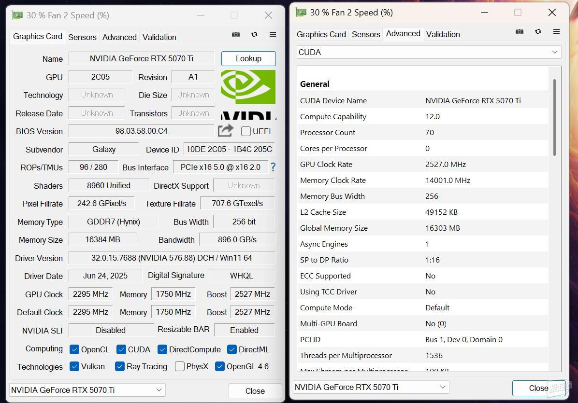Toggle the DirectML checkbox
This screenshot has height=403, width=578.
click(x=232, y=349)
